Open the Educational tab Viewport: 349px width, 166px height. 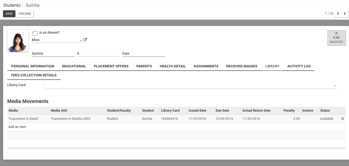pyautogui.click(x=74, y=66)
